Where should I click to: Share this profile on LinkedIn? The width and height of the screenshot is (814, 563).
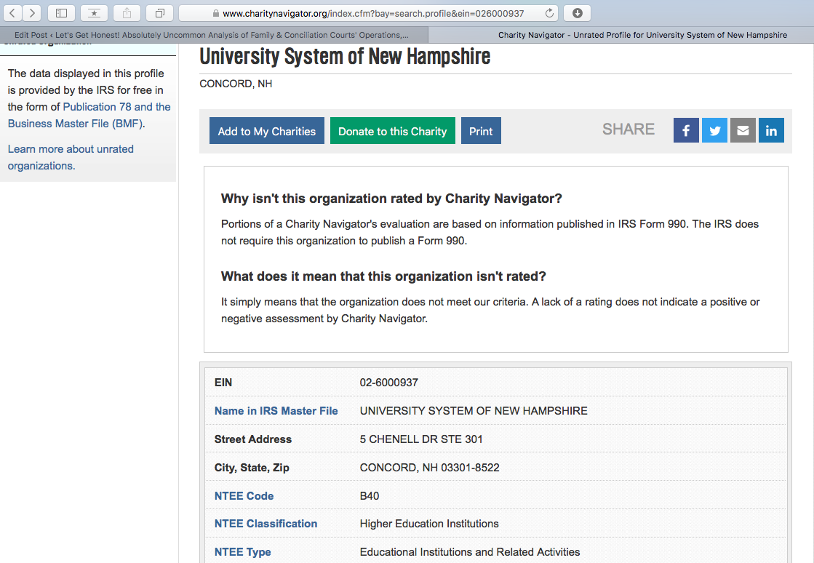pos(771,131)
